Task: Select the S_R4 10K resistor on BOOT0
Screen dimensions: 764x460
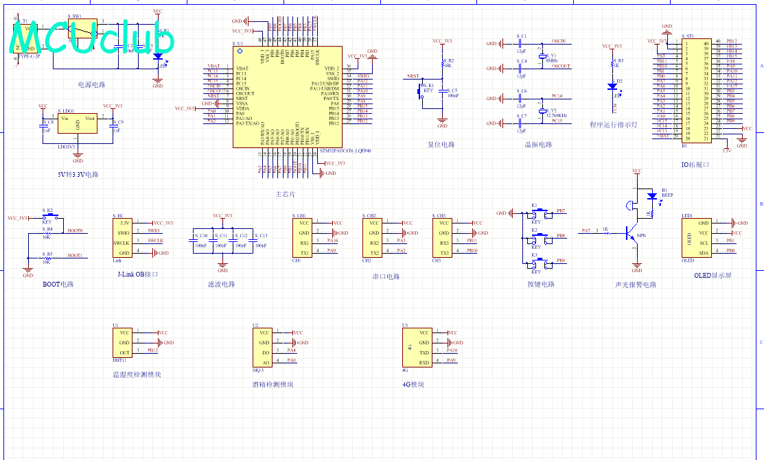Action: pyautogui.click(x=47, y=233)
